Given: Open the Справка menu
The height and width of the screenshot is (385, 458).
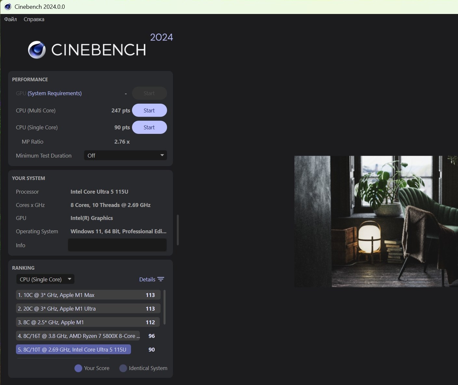Looking at the screenshot, I should (34, 19).
